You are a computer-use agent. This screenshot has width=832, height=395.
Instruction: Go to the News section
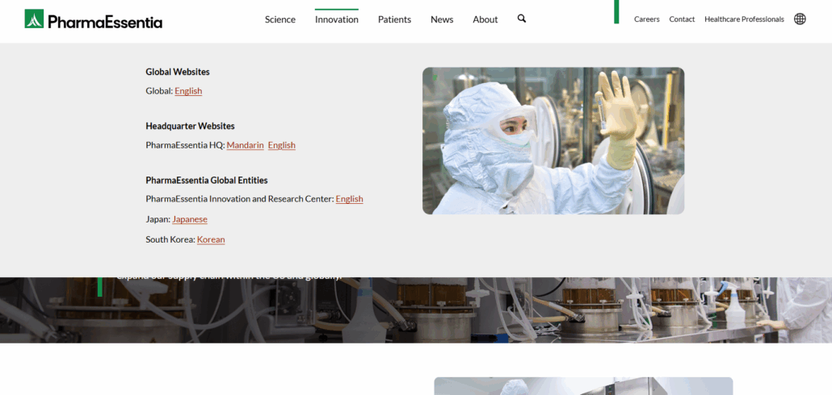point(442,19)
